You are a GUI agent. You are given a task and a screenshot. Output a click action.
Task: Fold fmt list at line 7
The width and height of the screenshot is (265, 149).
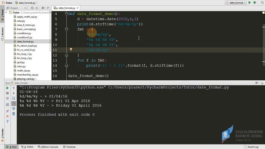pyautogui.click(x=66, y=29)
